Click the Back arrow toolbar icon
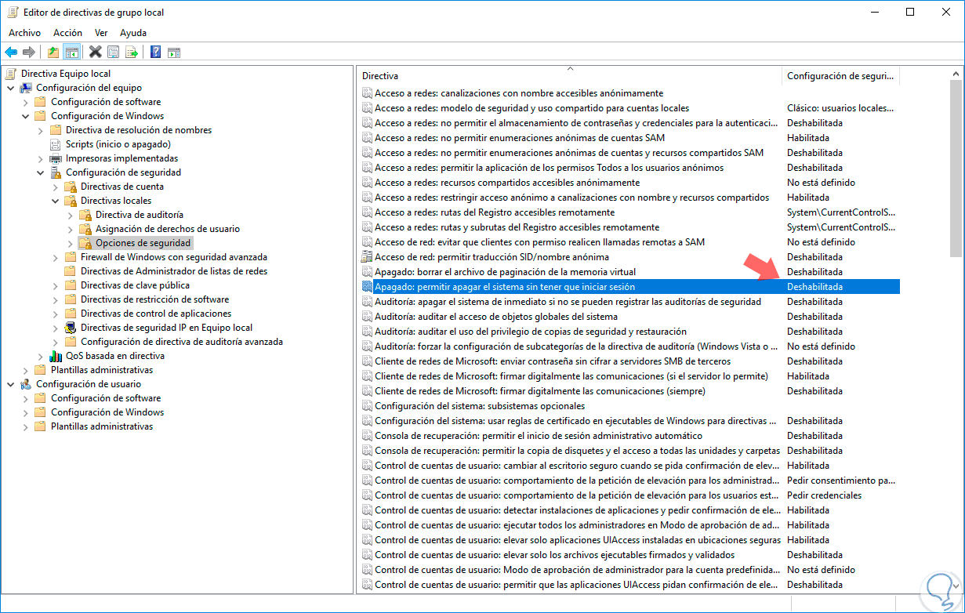This screenshot has height=613, width=965. 11,53
